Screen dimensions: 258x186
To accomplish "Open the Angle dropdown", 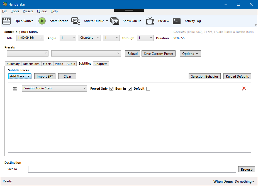I will coord(68,38).
